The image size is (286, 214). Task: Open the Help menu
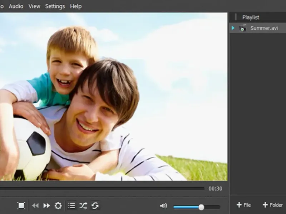(76, 6)
